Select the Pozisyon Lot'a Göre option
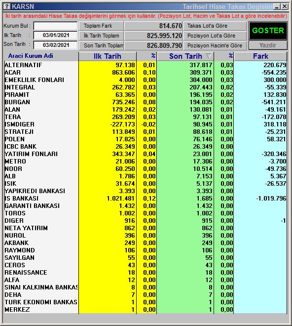 click(x=215, y=36)
